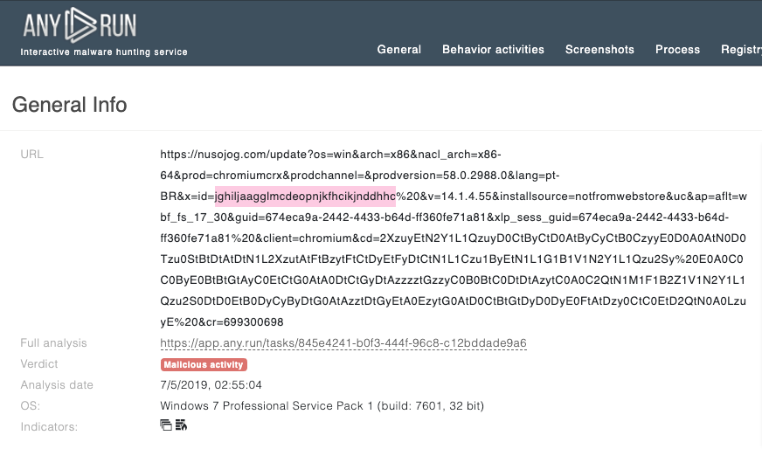Click the second Indicators icon with flame

tap(182, 425)
